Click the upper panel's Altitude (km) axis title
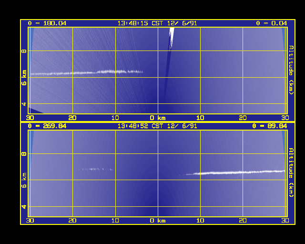Viewport: 305px width, 244px height. tap(291, 70)
